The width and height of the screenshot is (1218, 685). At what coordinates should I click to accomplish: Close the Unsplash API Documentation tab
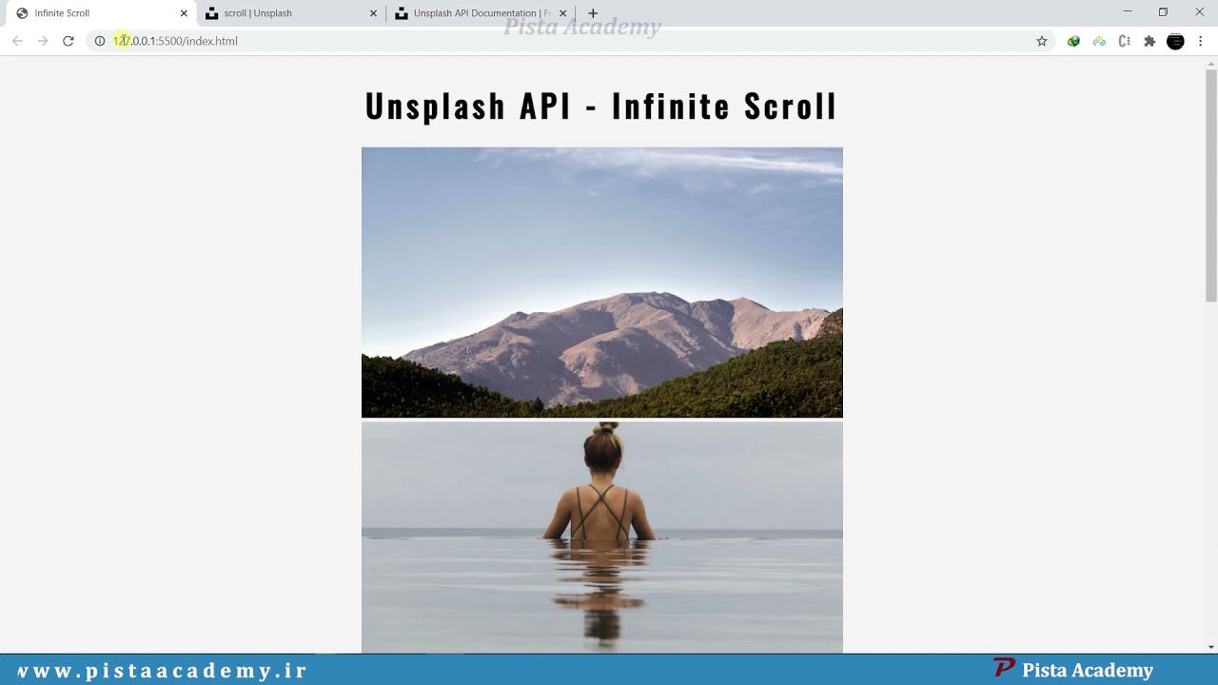click(562, 13)
